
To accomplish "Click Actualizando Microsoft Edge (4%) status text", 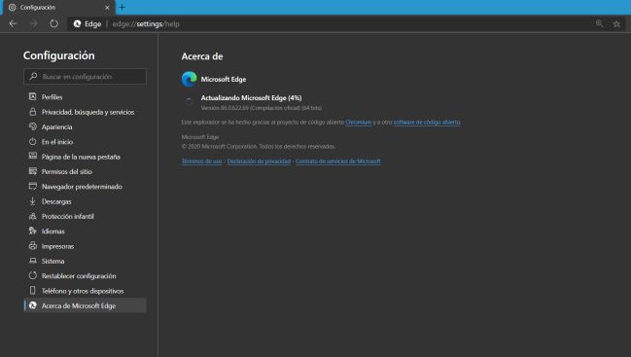I will pyautogui.click(x=251, y=98).
